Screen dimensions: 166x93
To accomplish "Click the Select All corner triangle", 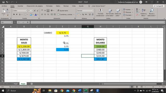I will click(3, 27).
